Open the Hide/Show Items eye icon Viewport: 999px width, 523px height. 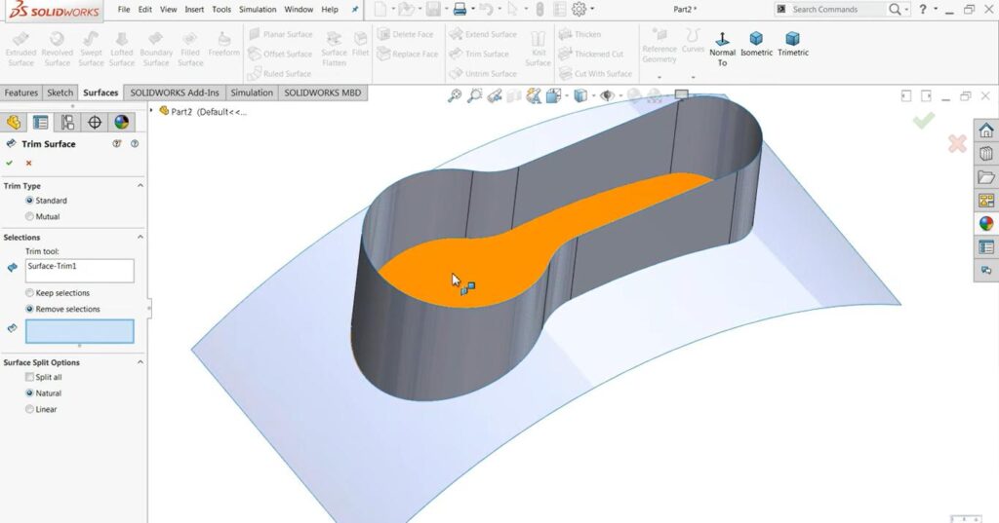607,96
